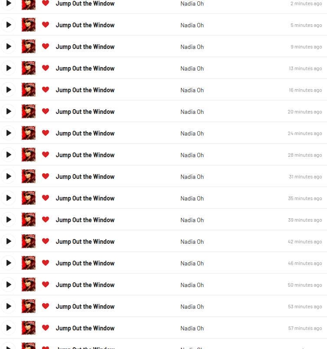Open Jump Out the Window from 24 minutes ago
Viewport: 327px width, 349px height.
(85, 133)
